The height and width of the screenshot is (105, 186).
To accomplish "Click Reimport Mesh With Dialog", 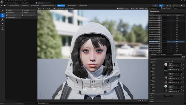I will click(48, 5).
